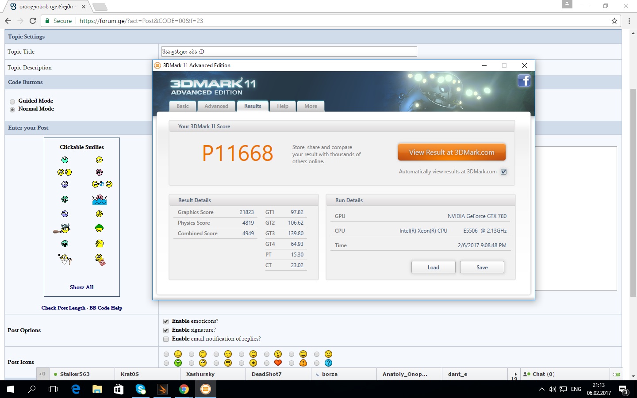Open the More tab in 3DMark
The width and height of the screenshot is (637, 398).
tap(311, 106)
